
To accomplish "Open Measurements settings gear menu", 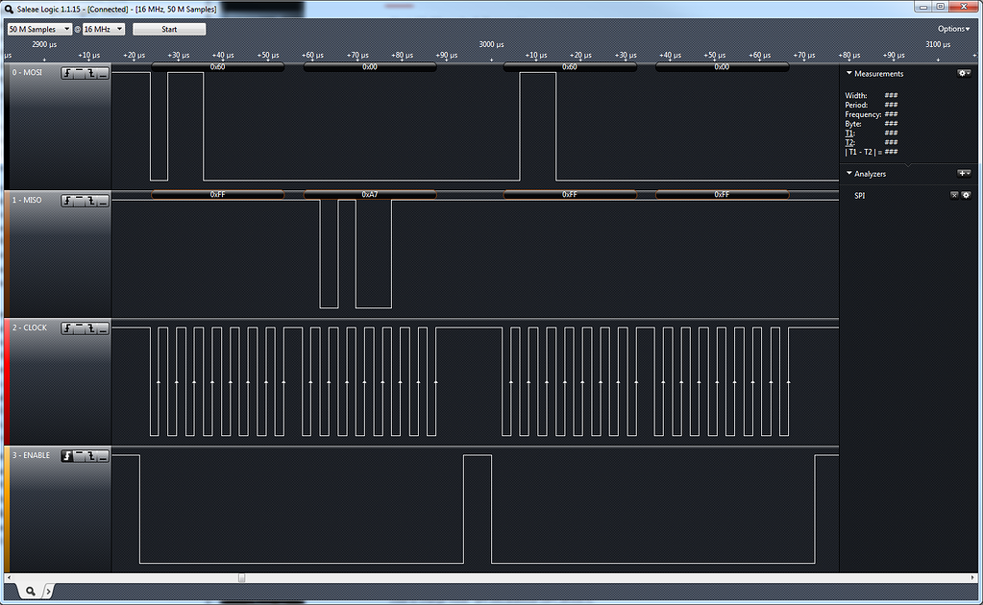I will pos(964,73).
